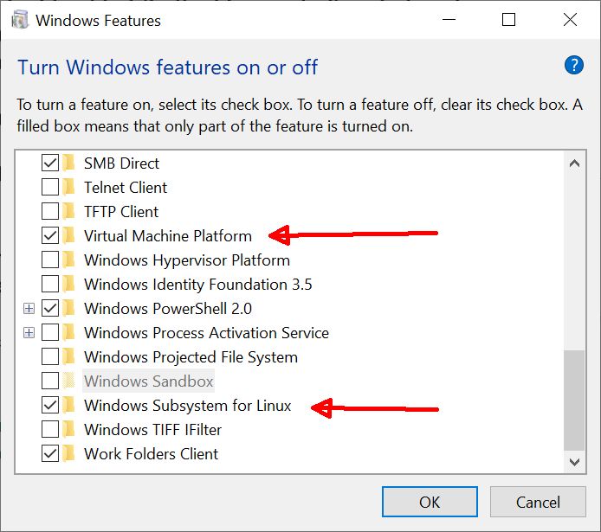This screenshot has height=532, width=601.
Task: Select the Windows Identity Foundation 3.5 item
Action: click(197, 285)
